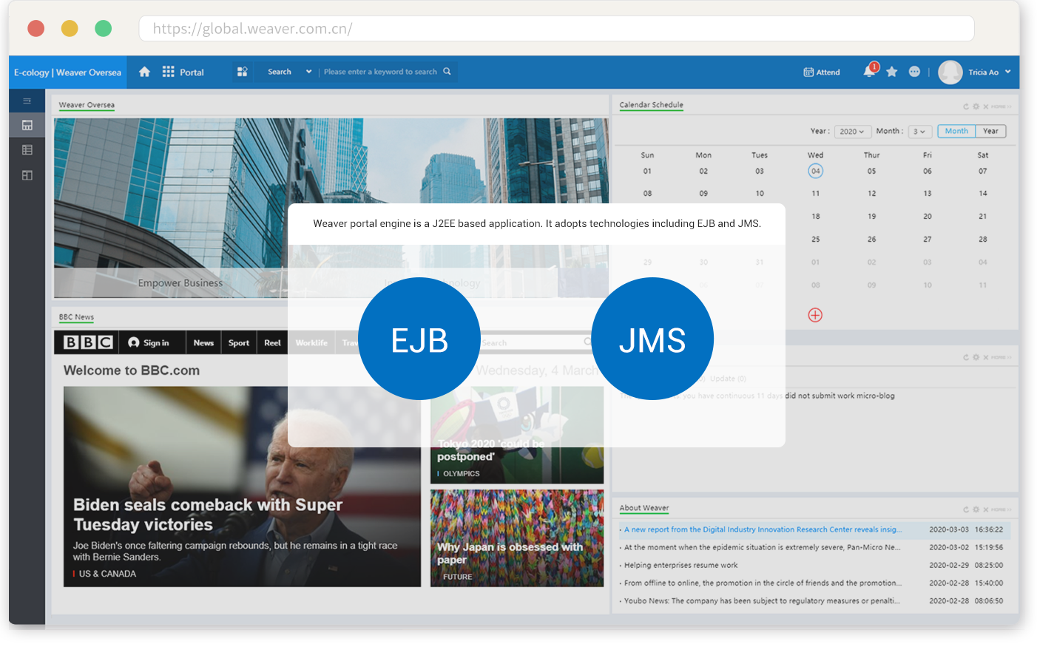This screenshot has height=647, width=1054.
Task: Select the first sidebar portal layout icon
Action: [x=27, y=126]
